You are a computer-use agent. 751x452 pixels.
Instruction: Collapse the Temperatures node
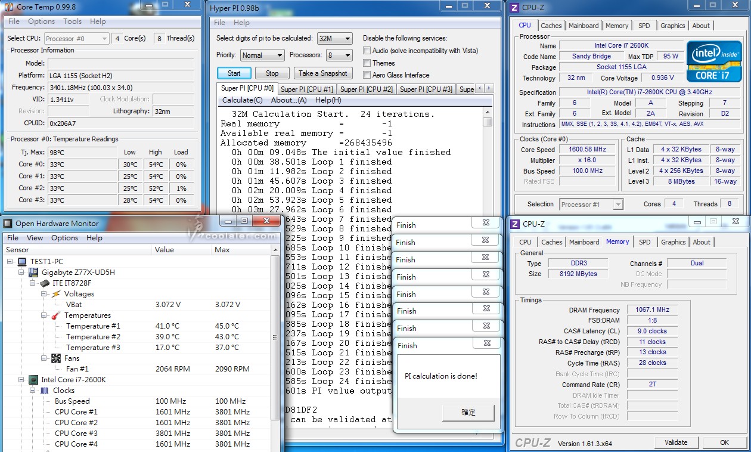[44, 315]
